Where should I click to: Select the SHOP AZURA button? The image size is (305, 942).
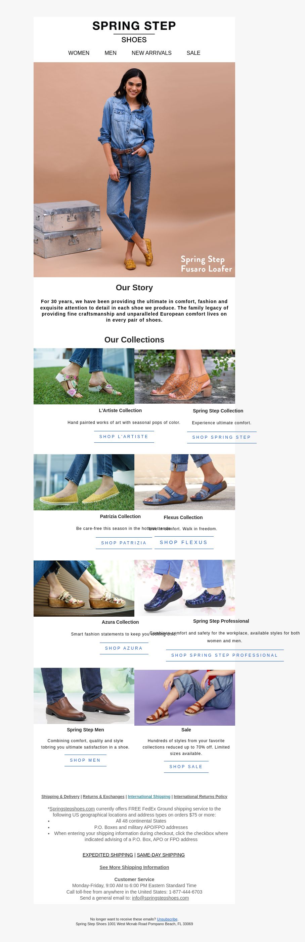click(124, 648)
